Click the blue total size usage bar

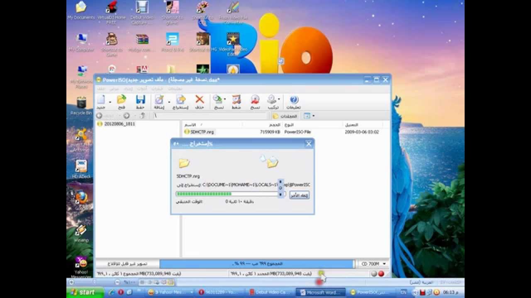pos(257,264)
